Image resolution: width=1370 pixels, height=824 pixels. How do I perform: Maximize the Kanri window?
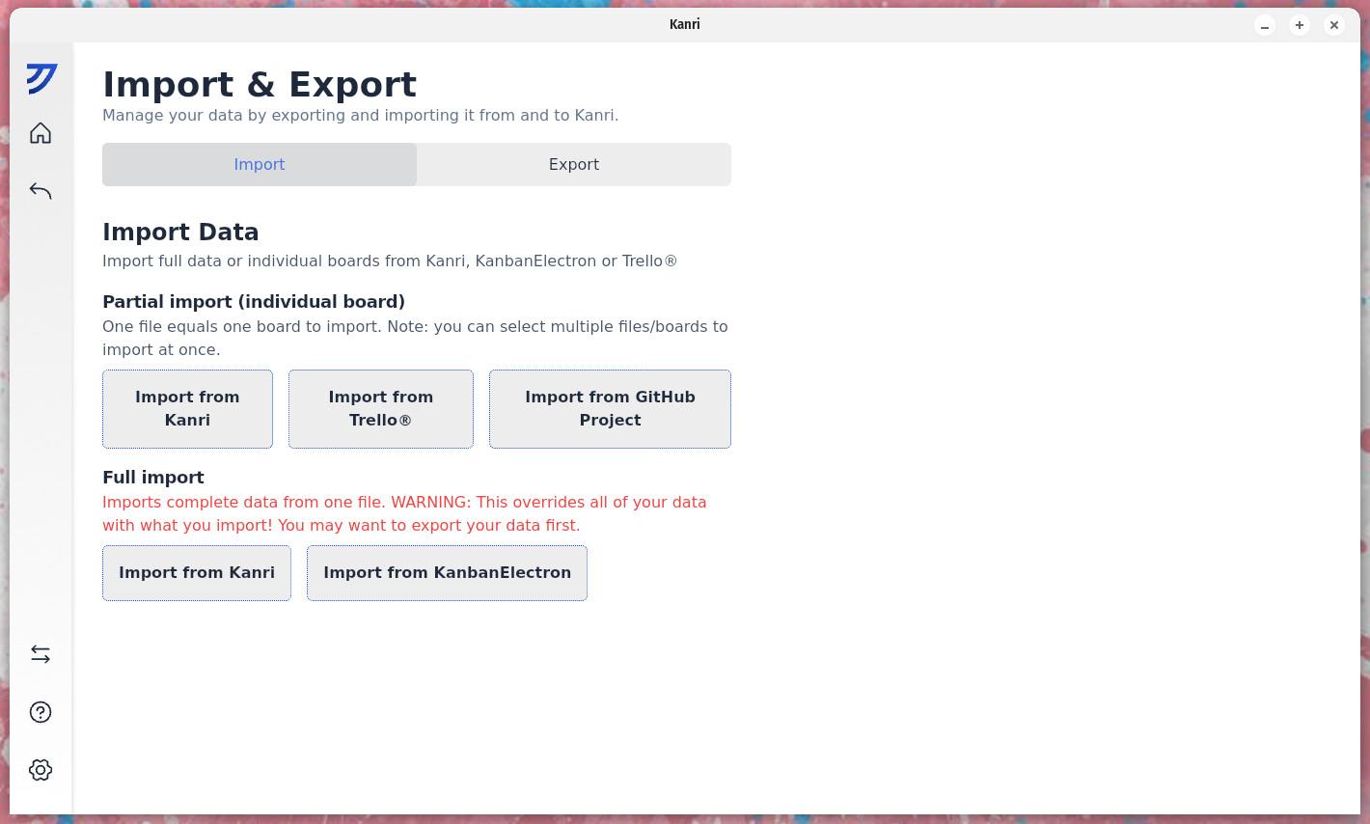[x=1300, y=25]
